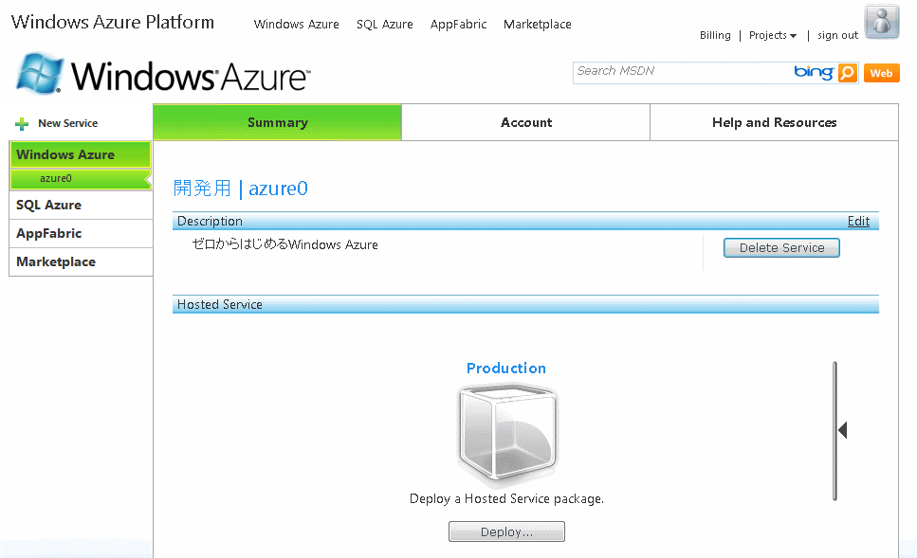The height and width of the screenshot is (558, 917).
Task: Select Marketplace in the left sidebar
Action: click(81, 261)
